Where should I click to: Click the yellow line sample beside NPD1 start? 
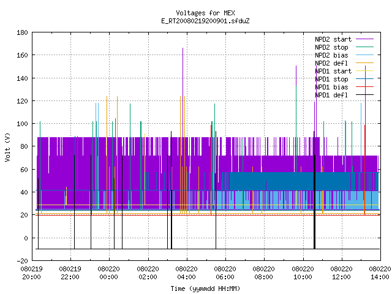(x=364, y=71)
